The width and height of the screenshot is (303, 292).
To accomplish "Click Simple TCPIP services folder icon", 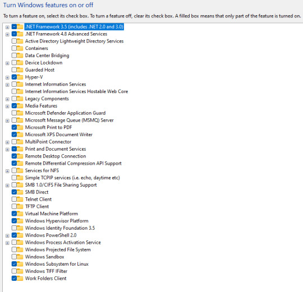I will pos(20,178).
